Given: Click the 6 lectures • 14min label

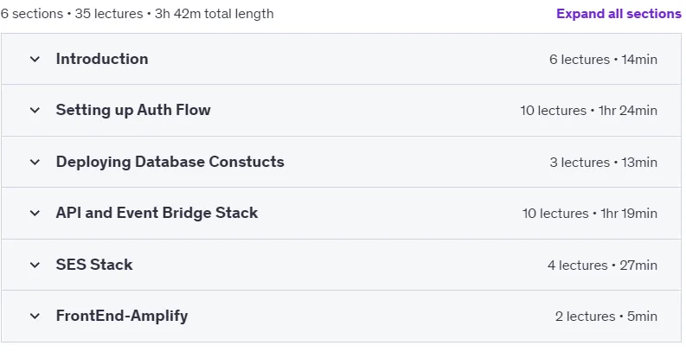Looking at the screenshot, I should pos(603,59).
